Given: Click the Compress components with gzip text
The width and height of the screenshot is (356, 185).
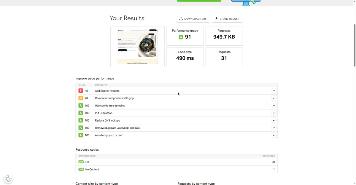Looking at the screenshot, I should 114,98.
